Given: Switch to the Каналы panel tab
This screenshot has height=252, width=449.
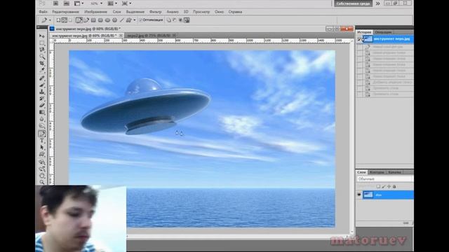Looking at the screenshot, I should click(395, 172).
